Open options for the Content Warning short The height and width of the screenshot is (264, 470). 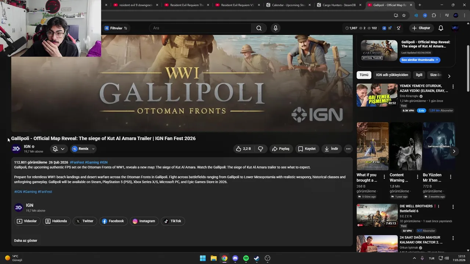click(417, 177)
